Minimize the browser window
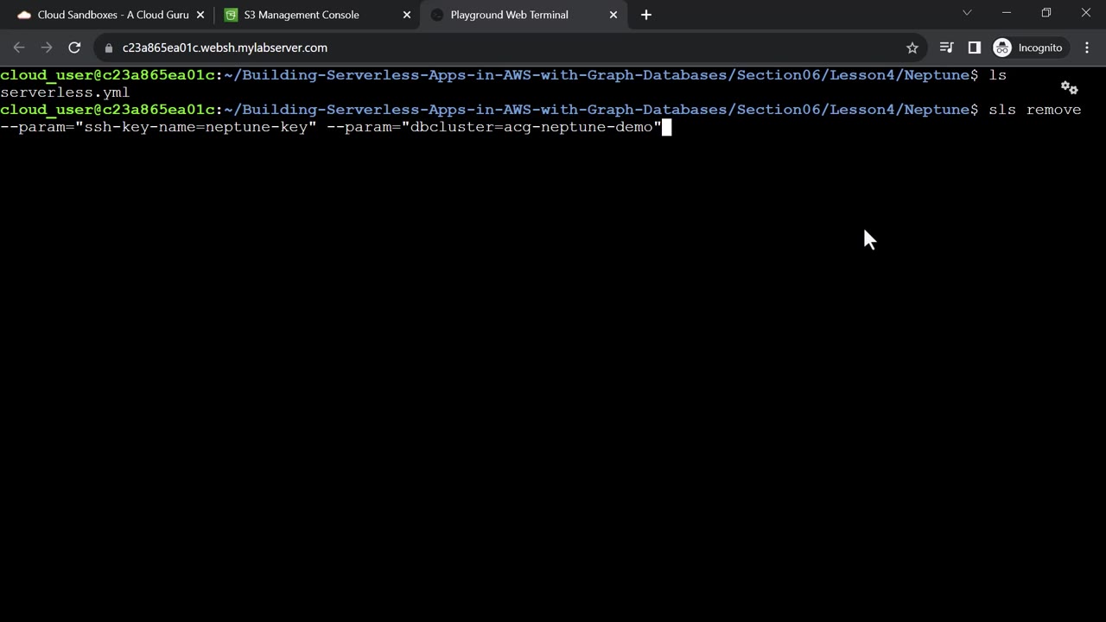 (x=1007, y=13)
